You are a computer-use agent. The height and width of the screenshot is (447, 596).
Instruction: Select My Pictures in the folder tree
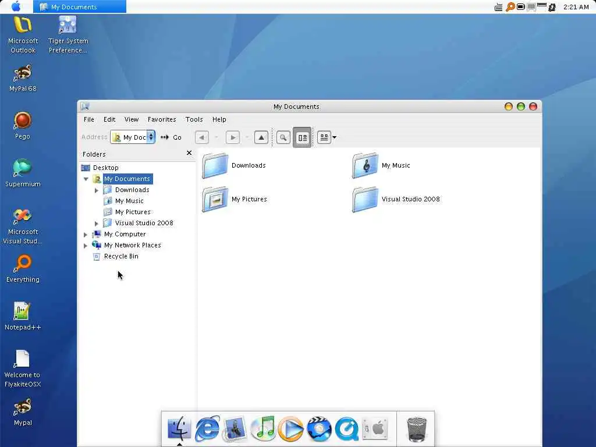[x=133, y=212]
